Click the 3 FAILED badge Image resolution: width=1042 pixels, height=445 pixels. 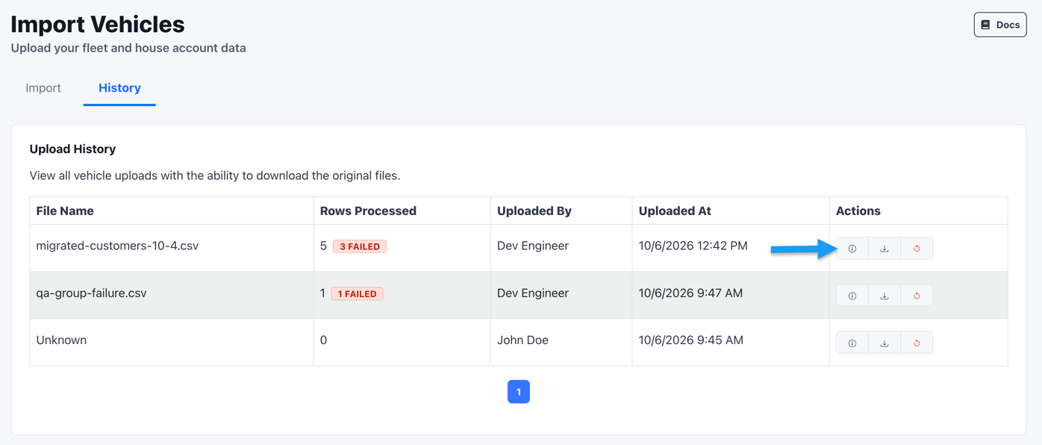coord(360,246)
